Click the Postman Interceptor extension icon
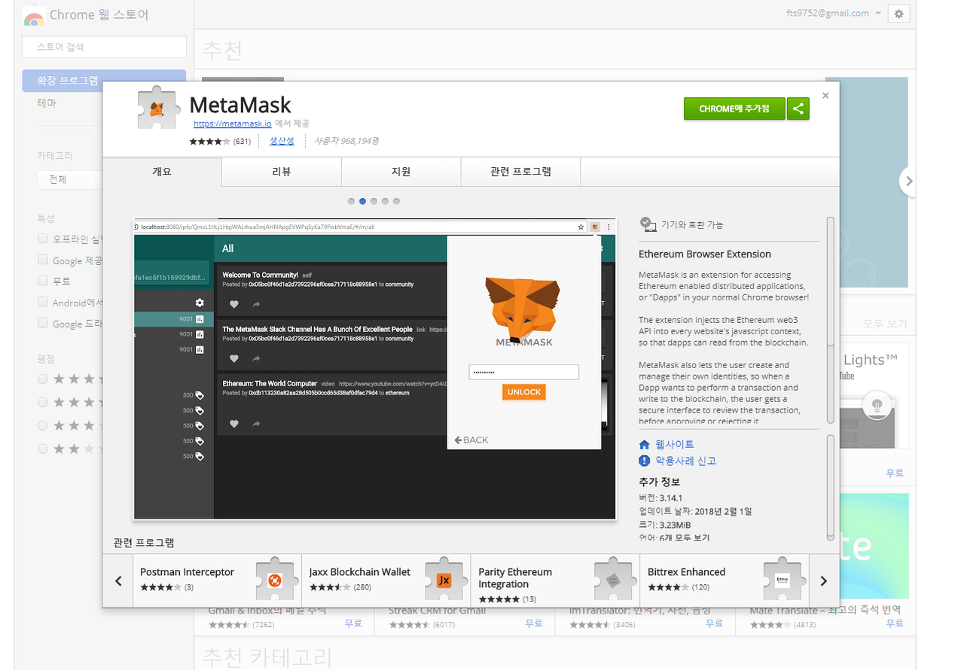 coord(275,580)
